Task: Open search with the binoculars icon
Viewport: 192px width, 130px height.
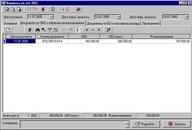Action: 38,30
